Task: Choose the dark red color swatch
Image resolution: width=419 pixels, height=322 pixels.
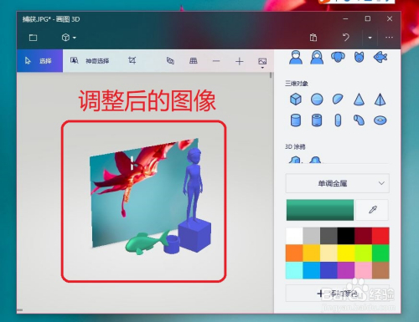Action: click(x=364, y=236)
